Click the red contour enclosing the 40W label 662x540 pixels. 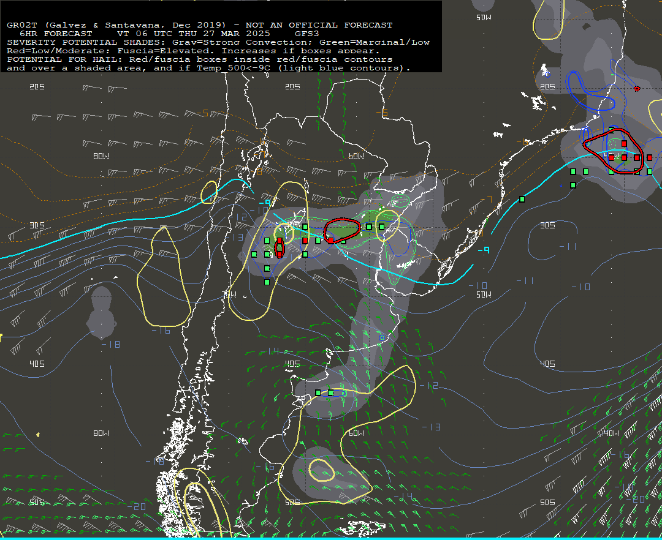coord(614,151)
